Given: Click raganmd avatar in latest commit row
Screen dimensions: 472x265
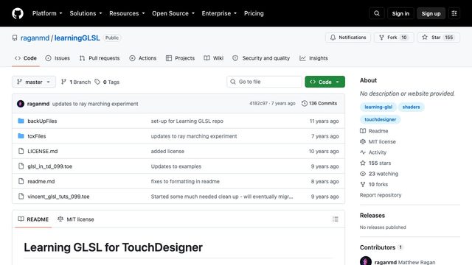Looking at the screenshot, I should [21, 104].
